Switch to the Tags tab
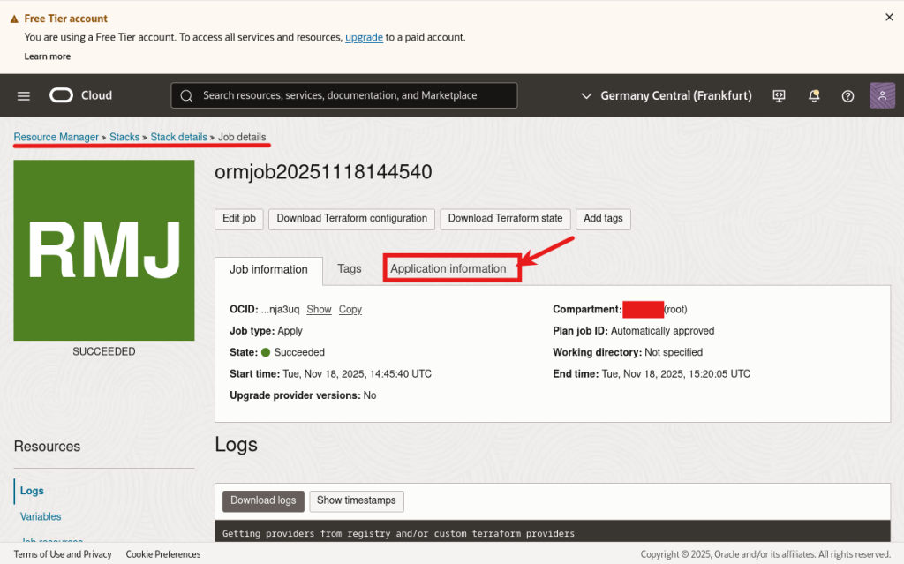Screen dimensions: 904x564 tap(350, 268)
